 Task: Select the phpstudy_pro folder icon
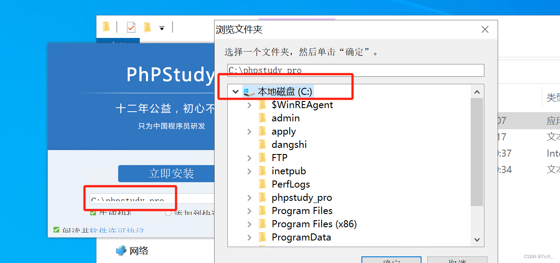coord(263,197)
